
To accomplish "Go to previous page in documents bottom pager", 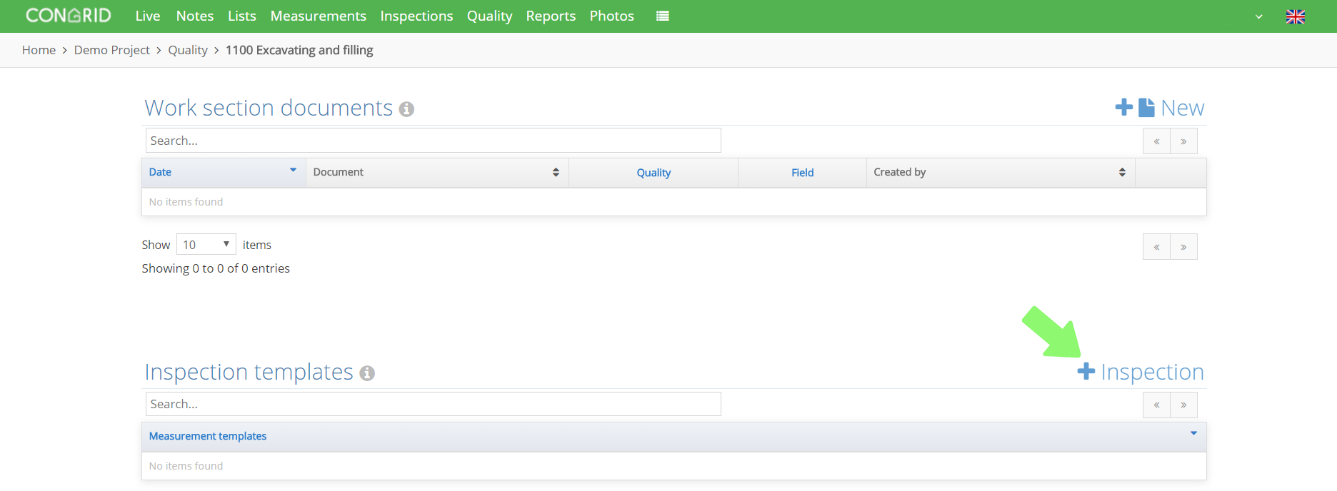I will 1156,247.
